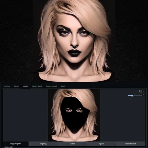
Task: Click the unfilled brush slider track
Action: tap(137, 96)
